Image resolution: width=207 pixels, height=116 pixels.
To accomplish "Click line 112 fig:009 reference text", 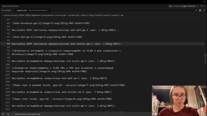I will click(x=64, y=106).
